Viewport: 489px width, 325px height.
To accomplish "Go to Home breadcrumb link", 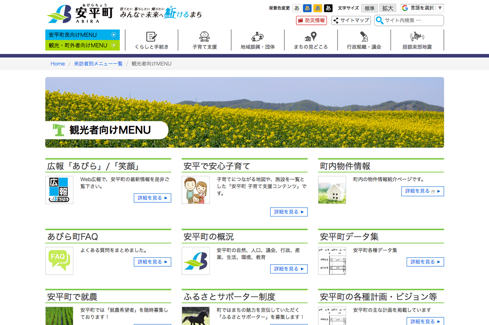I will pyautogui.click(x=58, y=63).
